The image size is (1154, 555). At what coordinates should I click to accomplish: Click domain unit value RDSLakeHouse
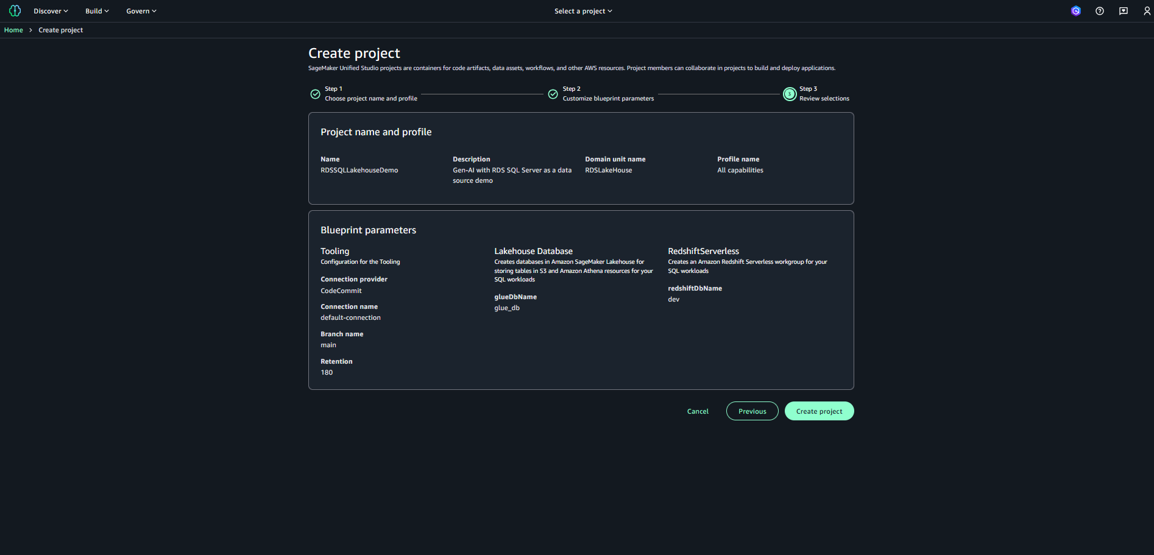[609, 171]
